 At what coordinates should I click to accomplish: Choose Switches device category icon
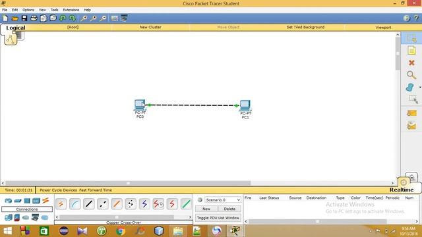pos(18,201)
